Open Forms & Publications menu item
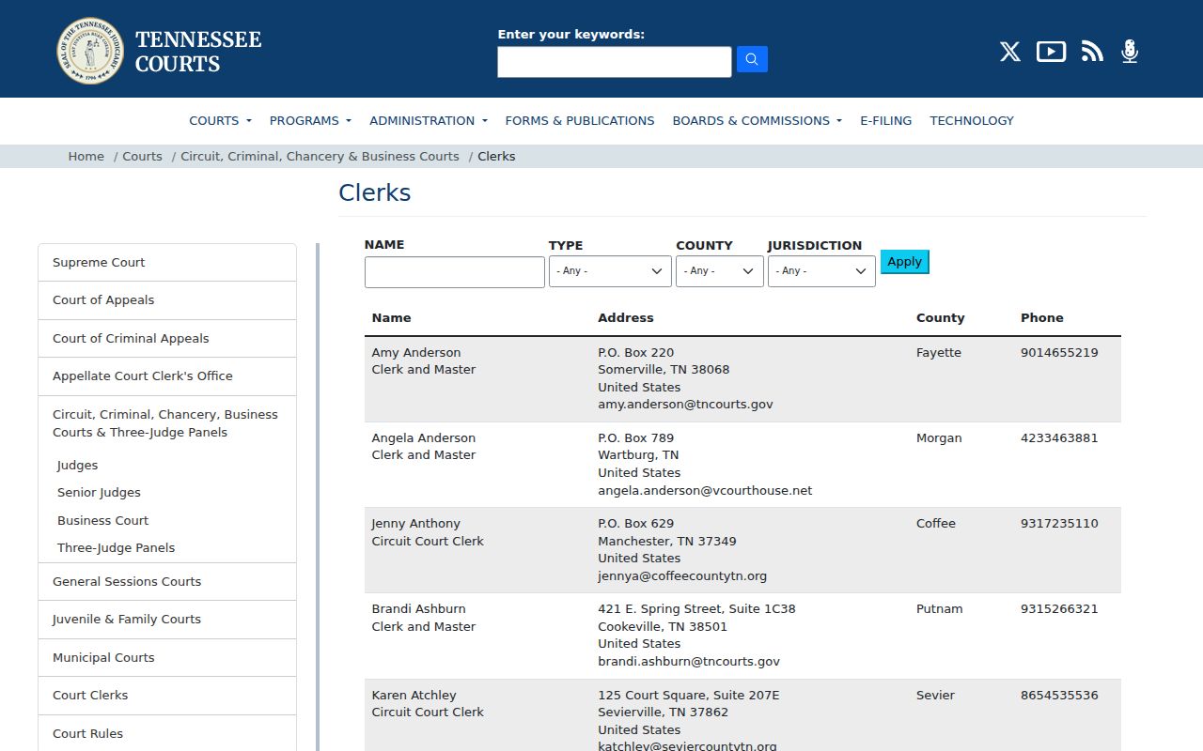Image resolution: width=1203 pixels, height=751 pixels. coord(580,120)
